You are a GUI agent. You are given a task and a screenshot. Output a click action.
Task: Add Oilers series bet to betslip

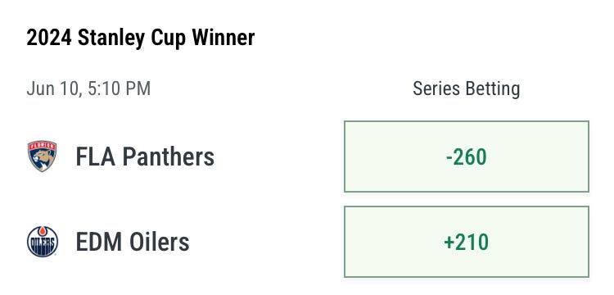point(467,242)
